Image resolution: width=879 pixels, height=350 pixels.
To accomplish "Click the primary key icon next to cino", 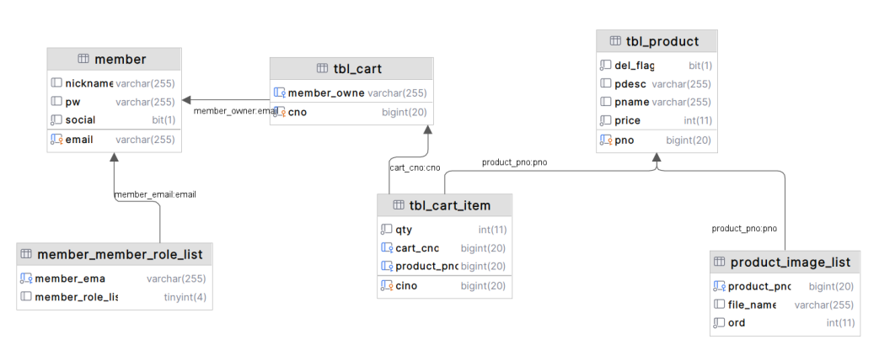I will (386, 285).
